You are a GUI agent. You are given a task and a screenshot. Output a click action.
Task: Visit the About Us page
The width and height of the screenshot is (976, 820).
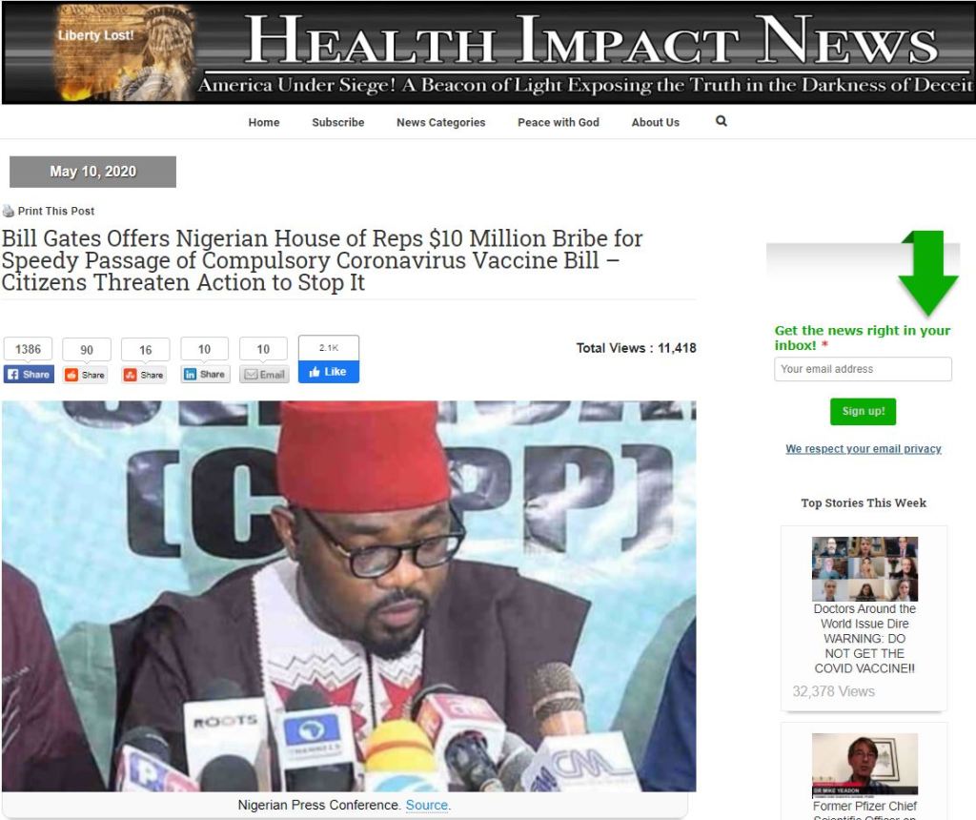pyautogui.click(x=656, y=123)
